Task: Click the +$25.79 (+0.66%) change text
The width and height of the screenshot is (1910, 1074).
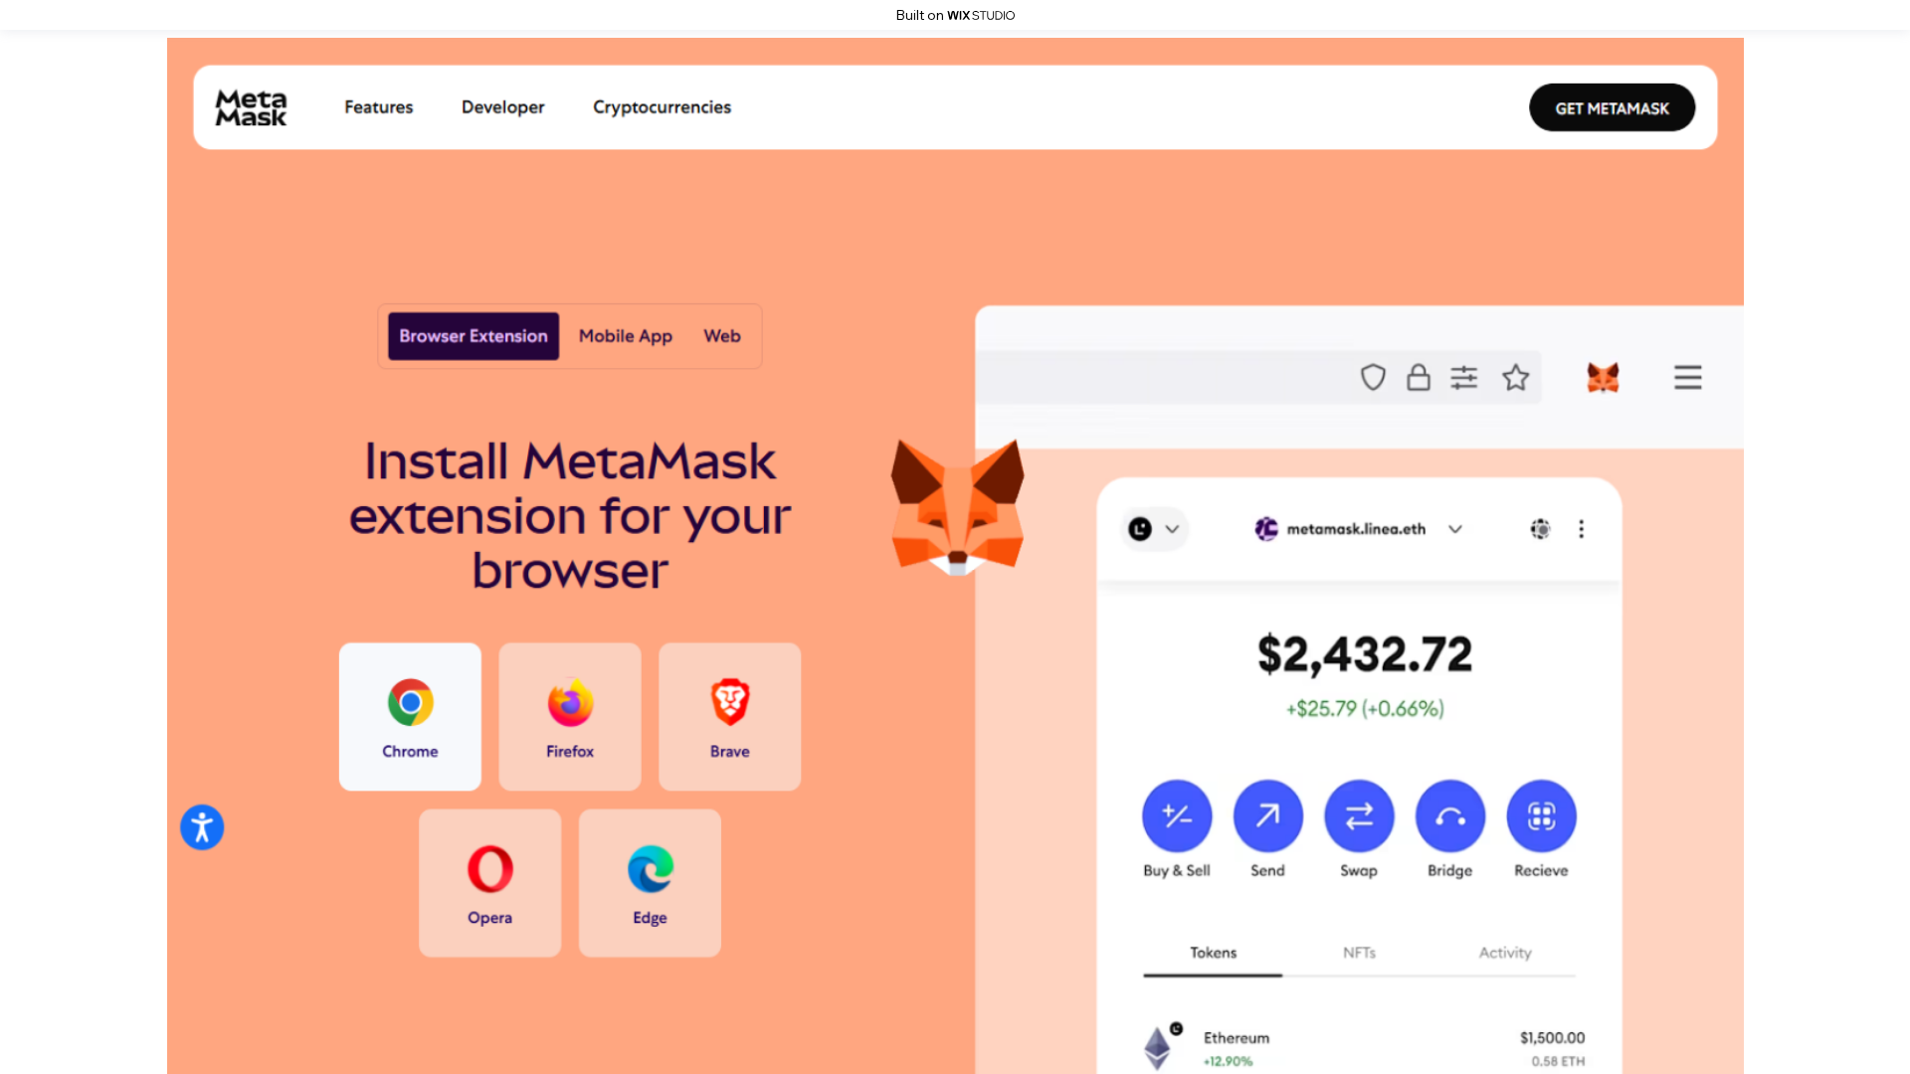Action: [1365, 708]
